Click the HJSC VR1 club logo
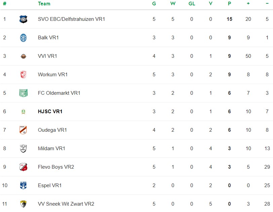The height and width of the screenshot is (212, 273). 23,112
